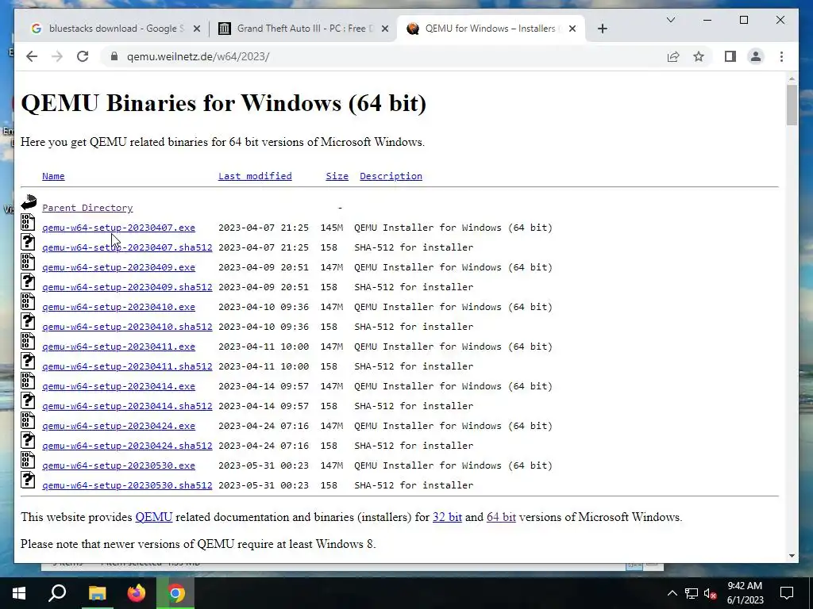Click the page vertical scrollbar thumb
813x609 pixels.
pyautogui.click(x=792, y=105)
